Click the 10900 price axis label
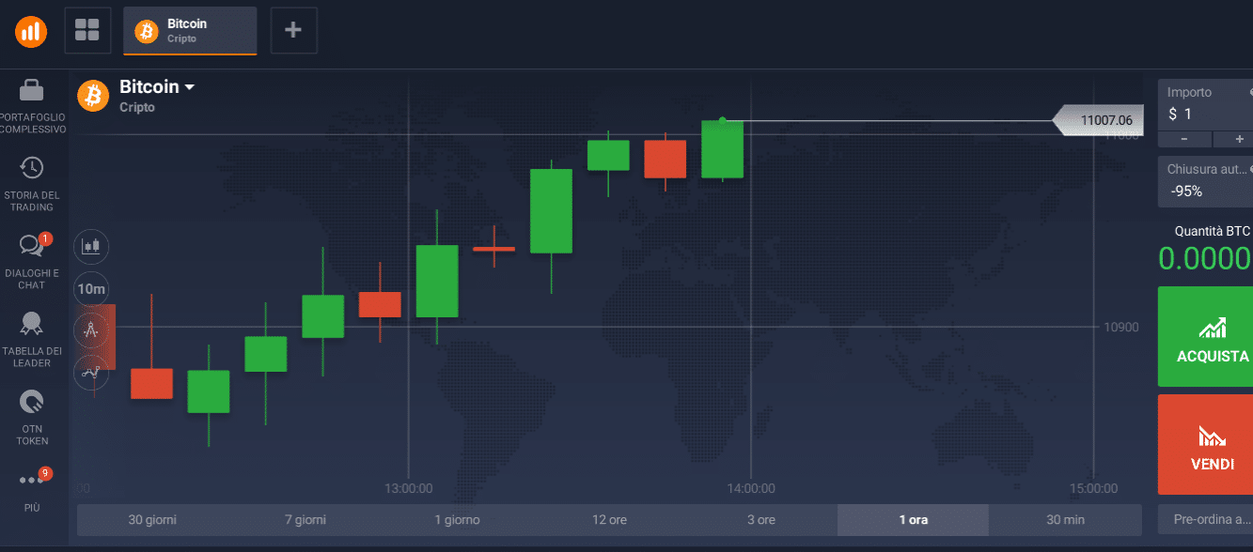1253x552 pixels. (x=1122, y=327)
